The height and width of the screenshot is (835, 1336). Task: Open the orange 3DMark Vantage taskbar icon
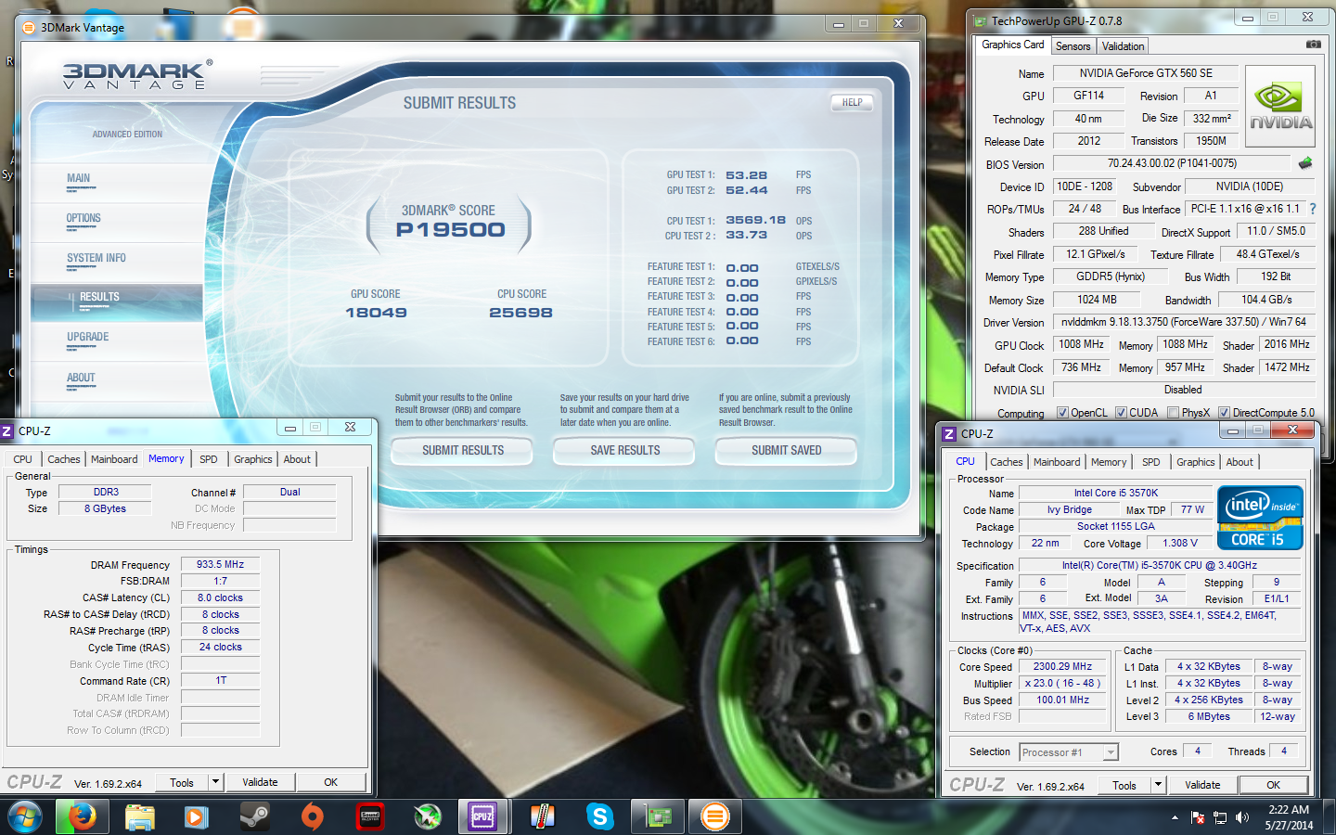click(715, 816)
